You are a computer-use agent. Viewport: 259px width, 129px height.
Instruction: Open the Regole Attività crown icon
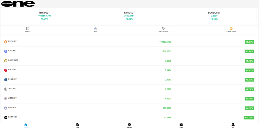click(231, 28)
